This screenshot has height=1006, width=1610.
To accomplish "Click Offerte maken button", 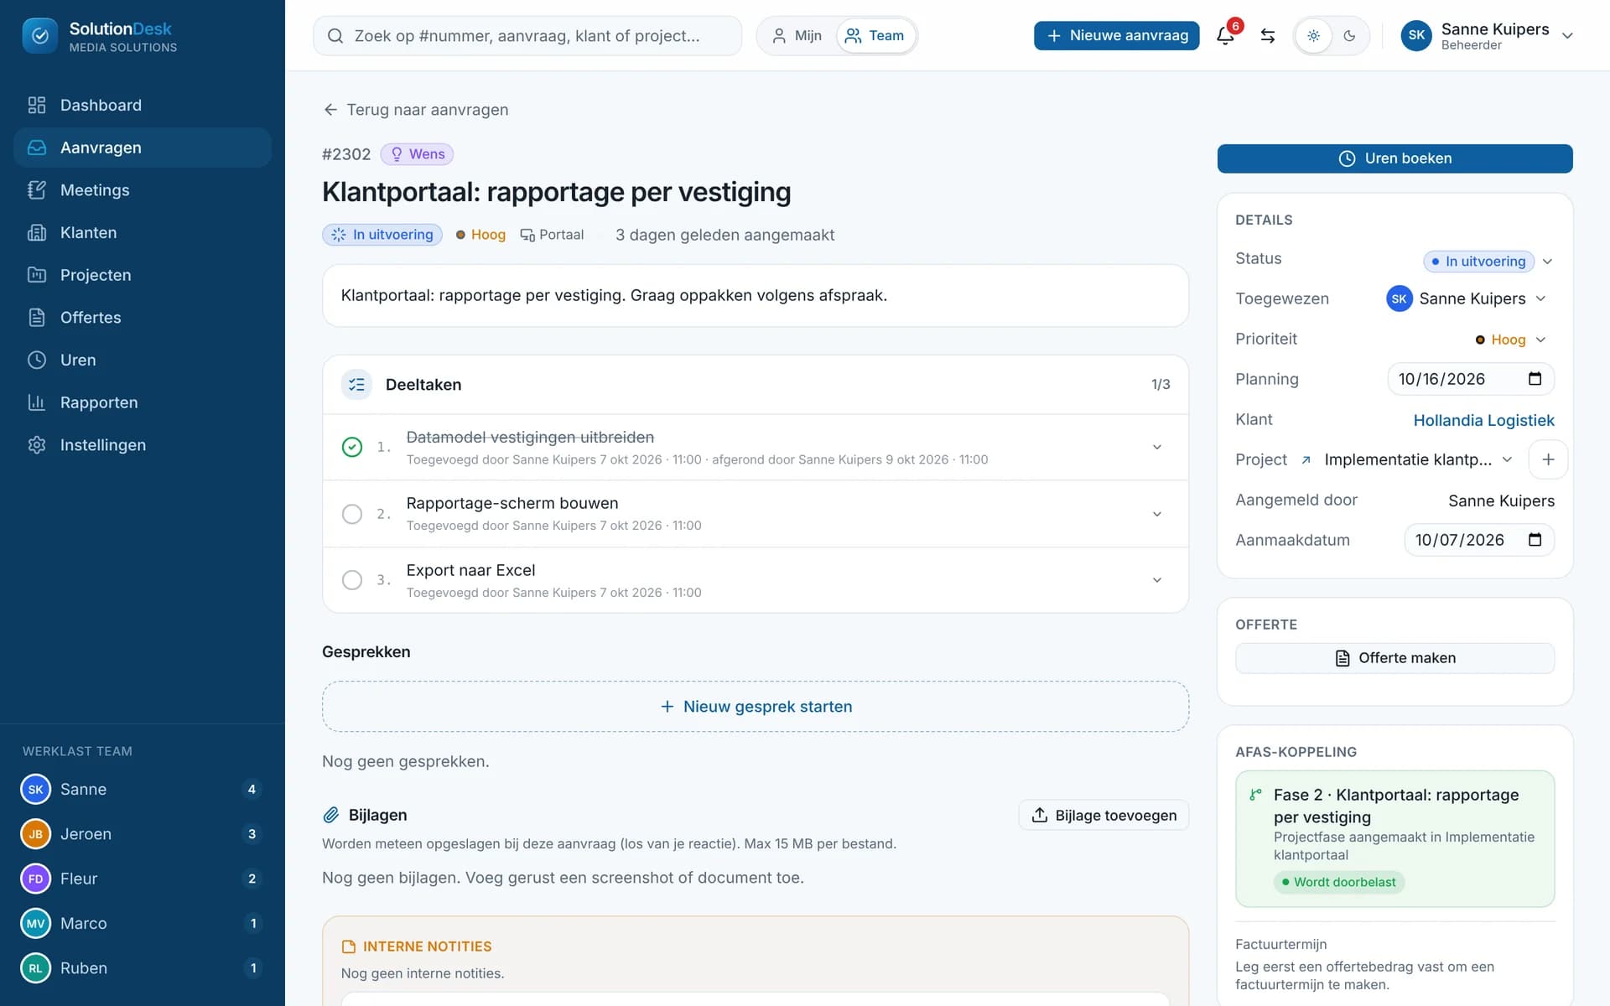I will pyautogui.click(x=1394, y=658).
